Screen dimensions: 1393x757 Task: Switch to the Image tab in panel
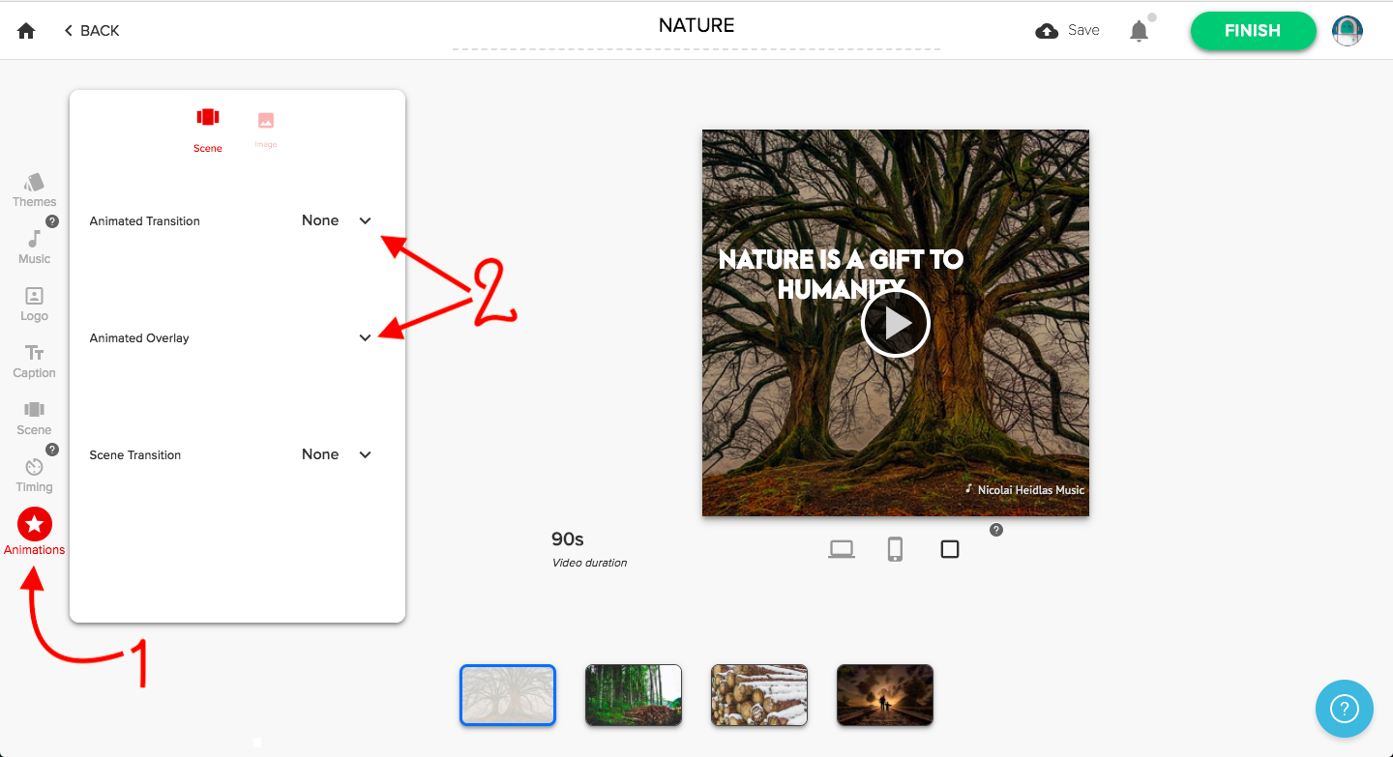[x=266, y=130]
